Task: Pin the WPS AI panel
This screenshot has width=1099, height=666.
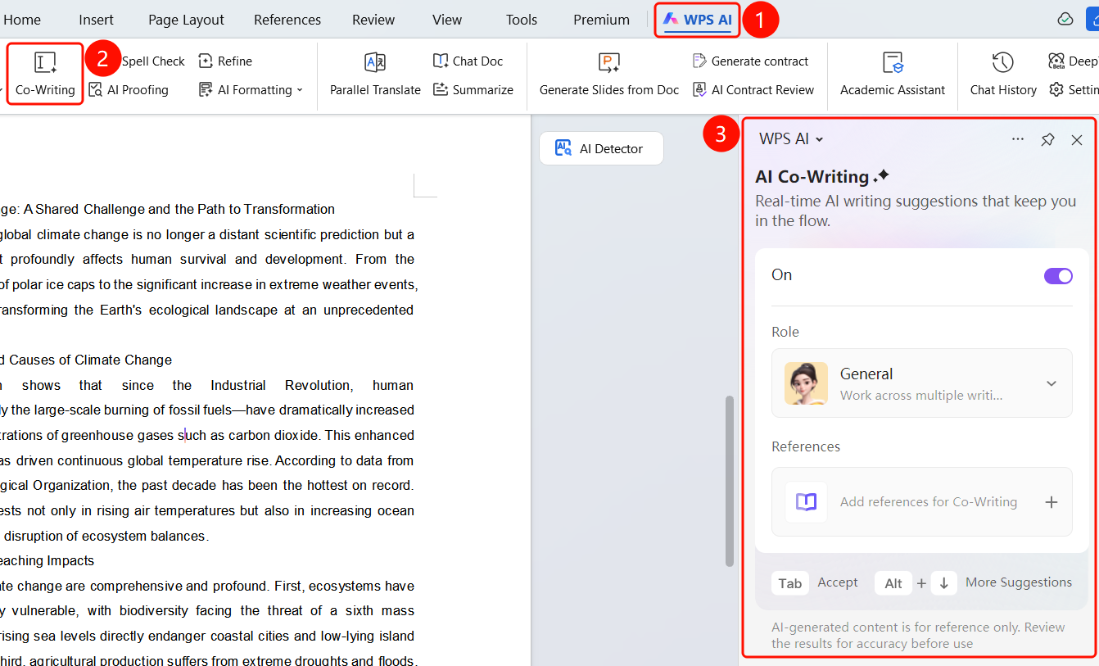Action: click(1047, 139)
